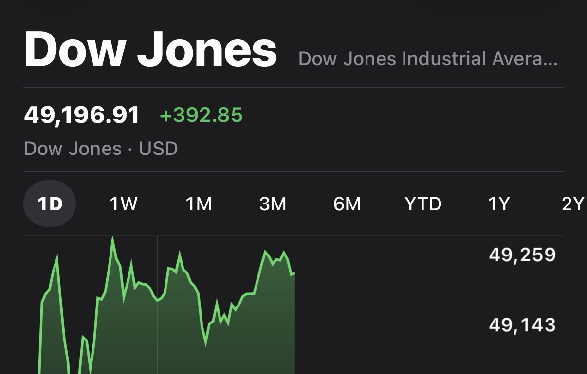The width and height of the screenshot is (587, 374).
Task: Switch to the YTD range
Action: tap(423, 204)
